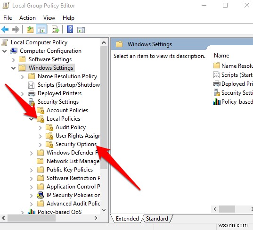
Task: Expand the Application Control Policies node
Action: point(32,187)
